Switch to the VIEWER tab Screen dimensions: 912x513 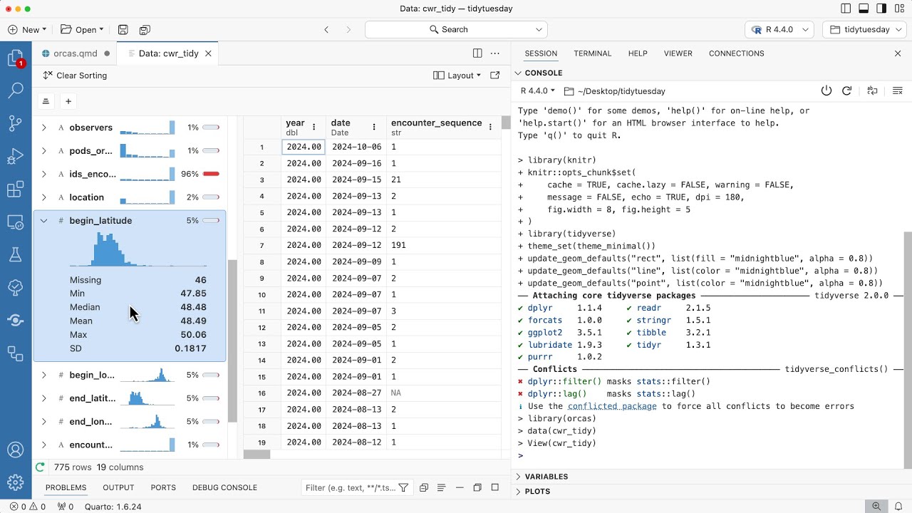(x=678, y=53)
